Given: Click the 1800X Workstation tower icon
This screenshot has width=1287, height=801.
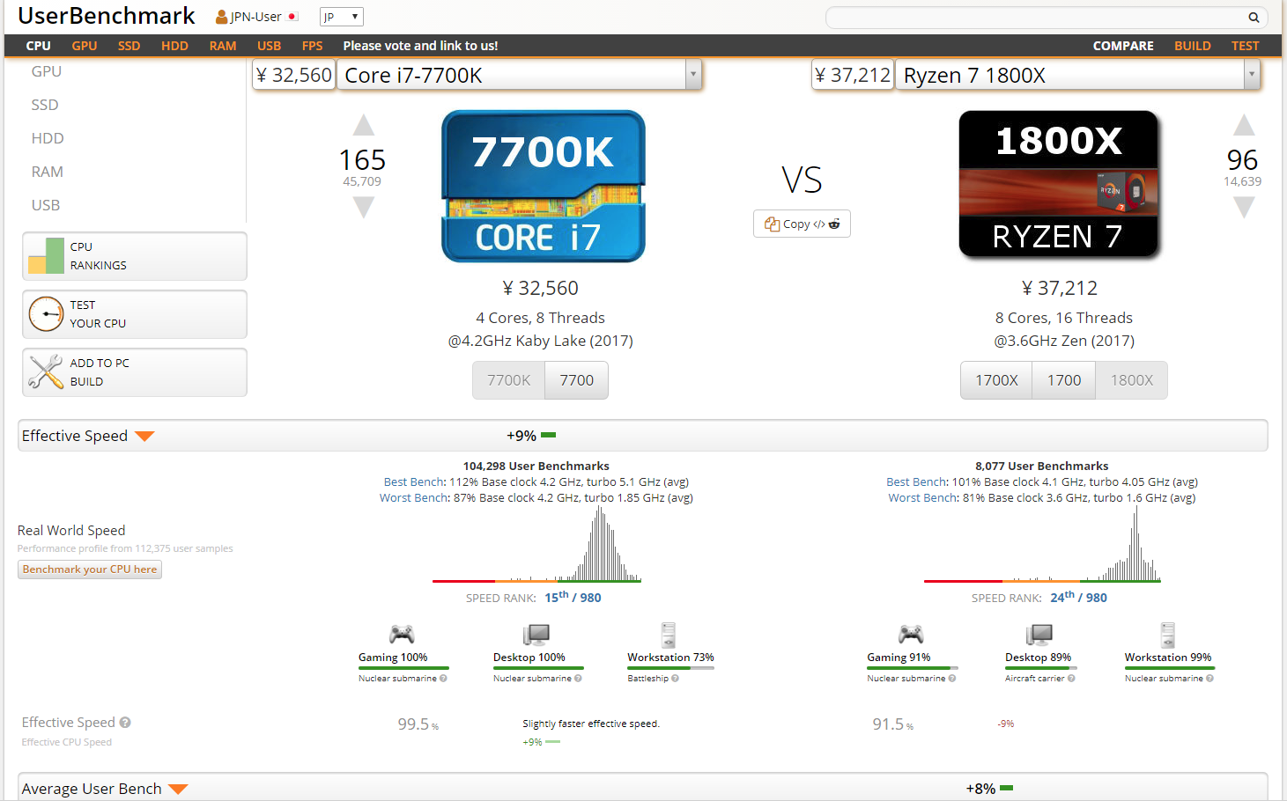Looking at the screenshot, I should [1168, 635].
